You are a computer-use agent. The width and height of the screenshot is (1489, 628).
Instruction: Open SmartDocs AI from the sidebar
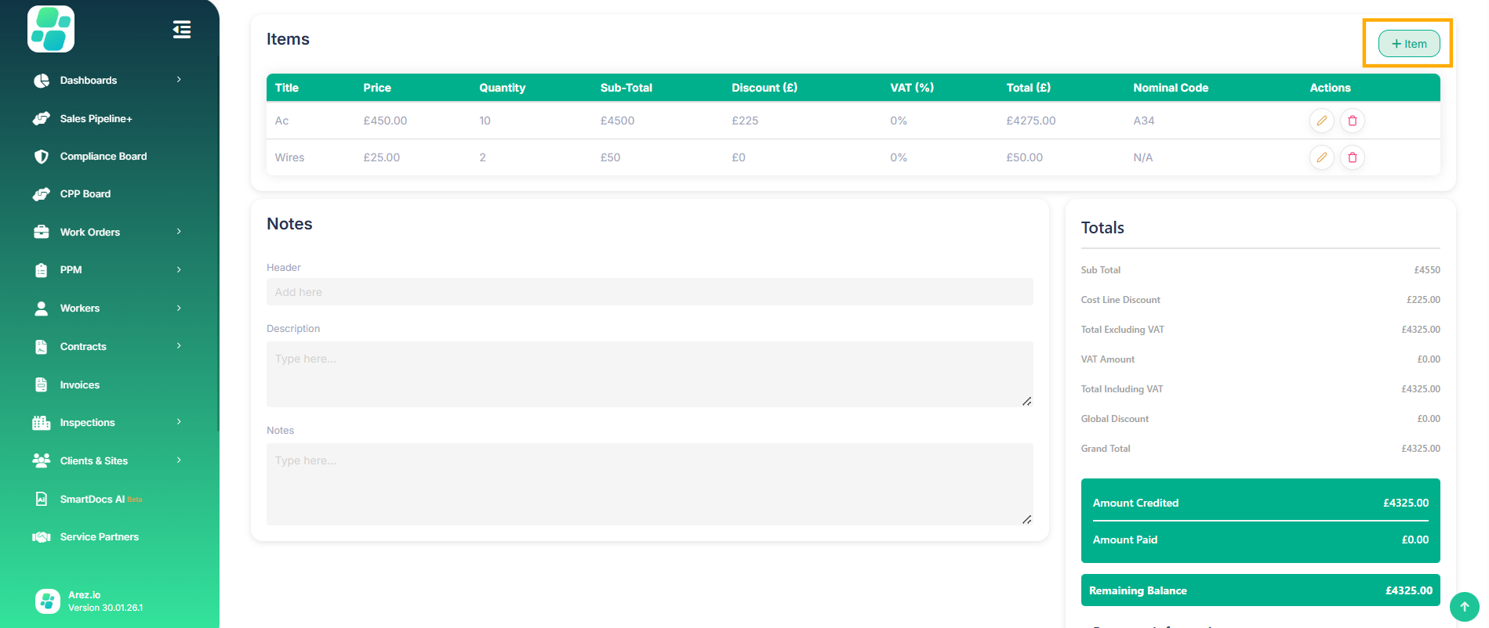92,499
